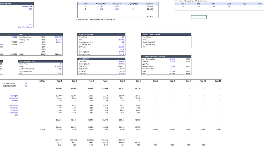Select January nights booked value '5'
Image resolution: width=268 pixels, height=146 pixels.
[183, 6]
